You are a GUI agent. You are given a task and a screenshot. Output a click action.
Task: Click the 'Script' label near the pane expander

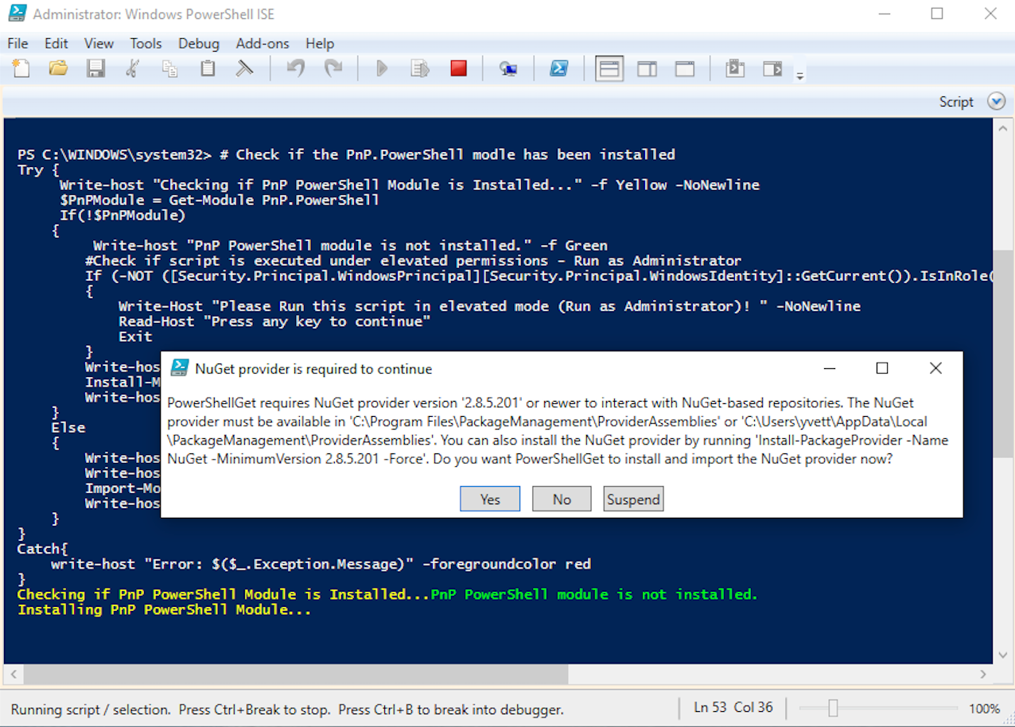(x=955, y=102)
